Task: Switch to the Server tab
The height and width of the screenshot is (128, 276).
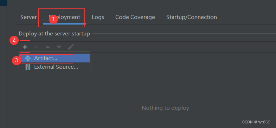Action: point(28,17)
